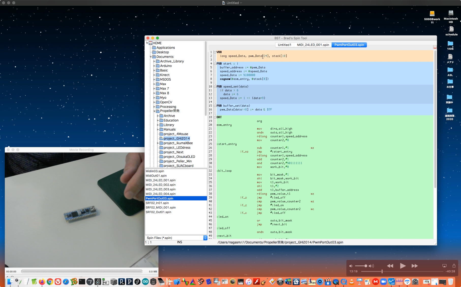Adjust the volume slider in player controls
The image size is (461, 287).
[365, 266]
